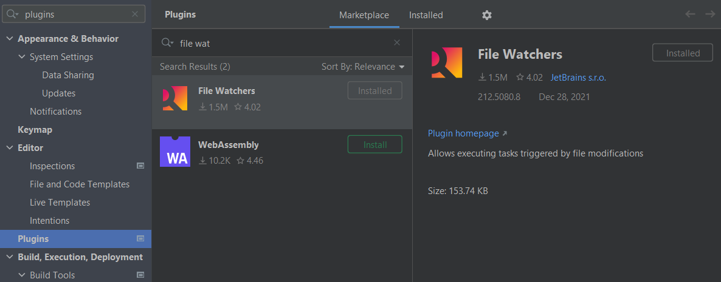The height and width of the screenshot is (282, 721).
Task: Collapse the System Settings node
Action: [x=21, y=57]
